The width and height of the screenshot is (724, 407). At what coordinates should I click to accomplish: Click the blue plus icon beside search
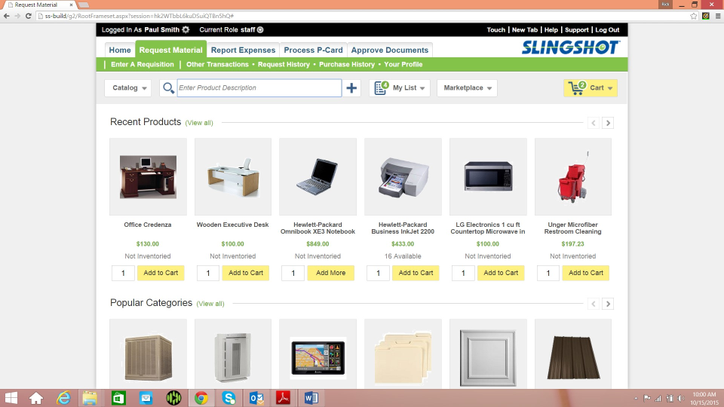tap(351, 87)
